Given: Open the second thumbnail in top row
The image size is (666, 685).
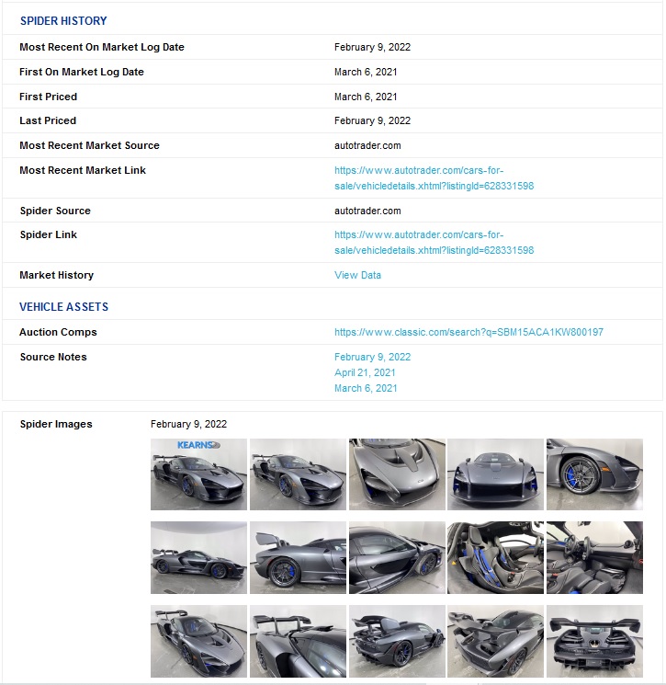Looking at the screenshot, I should pos(298,474).
